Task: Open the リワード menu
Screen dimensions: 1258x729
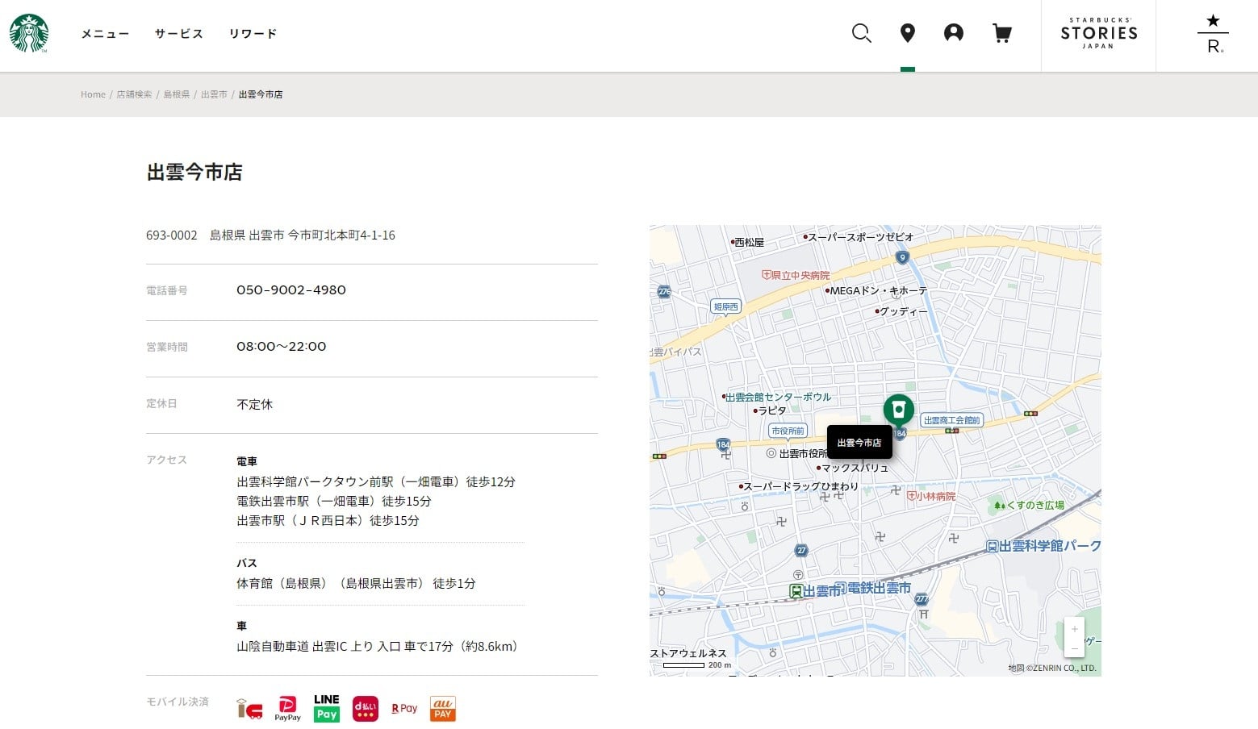Action: click(x=253, y=34)
